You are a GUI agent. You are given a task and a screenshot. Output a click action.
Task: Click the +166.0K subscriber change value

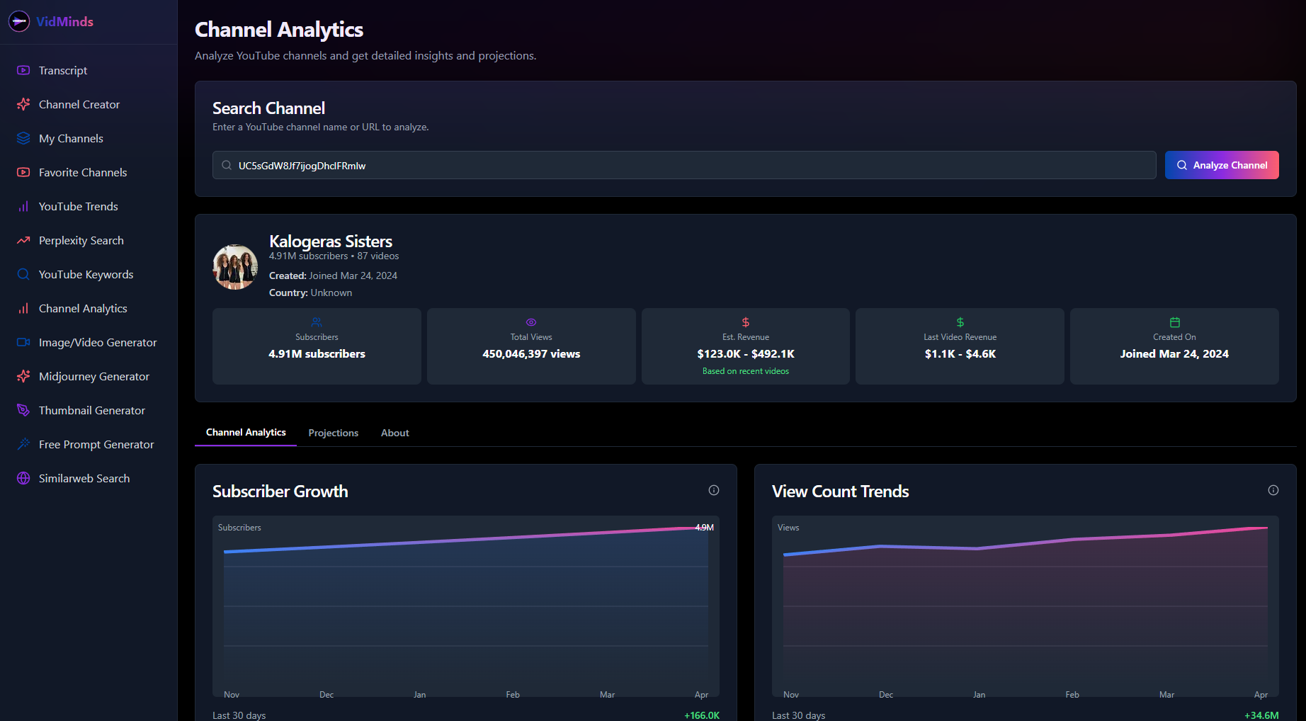point(702,715)
